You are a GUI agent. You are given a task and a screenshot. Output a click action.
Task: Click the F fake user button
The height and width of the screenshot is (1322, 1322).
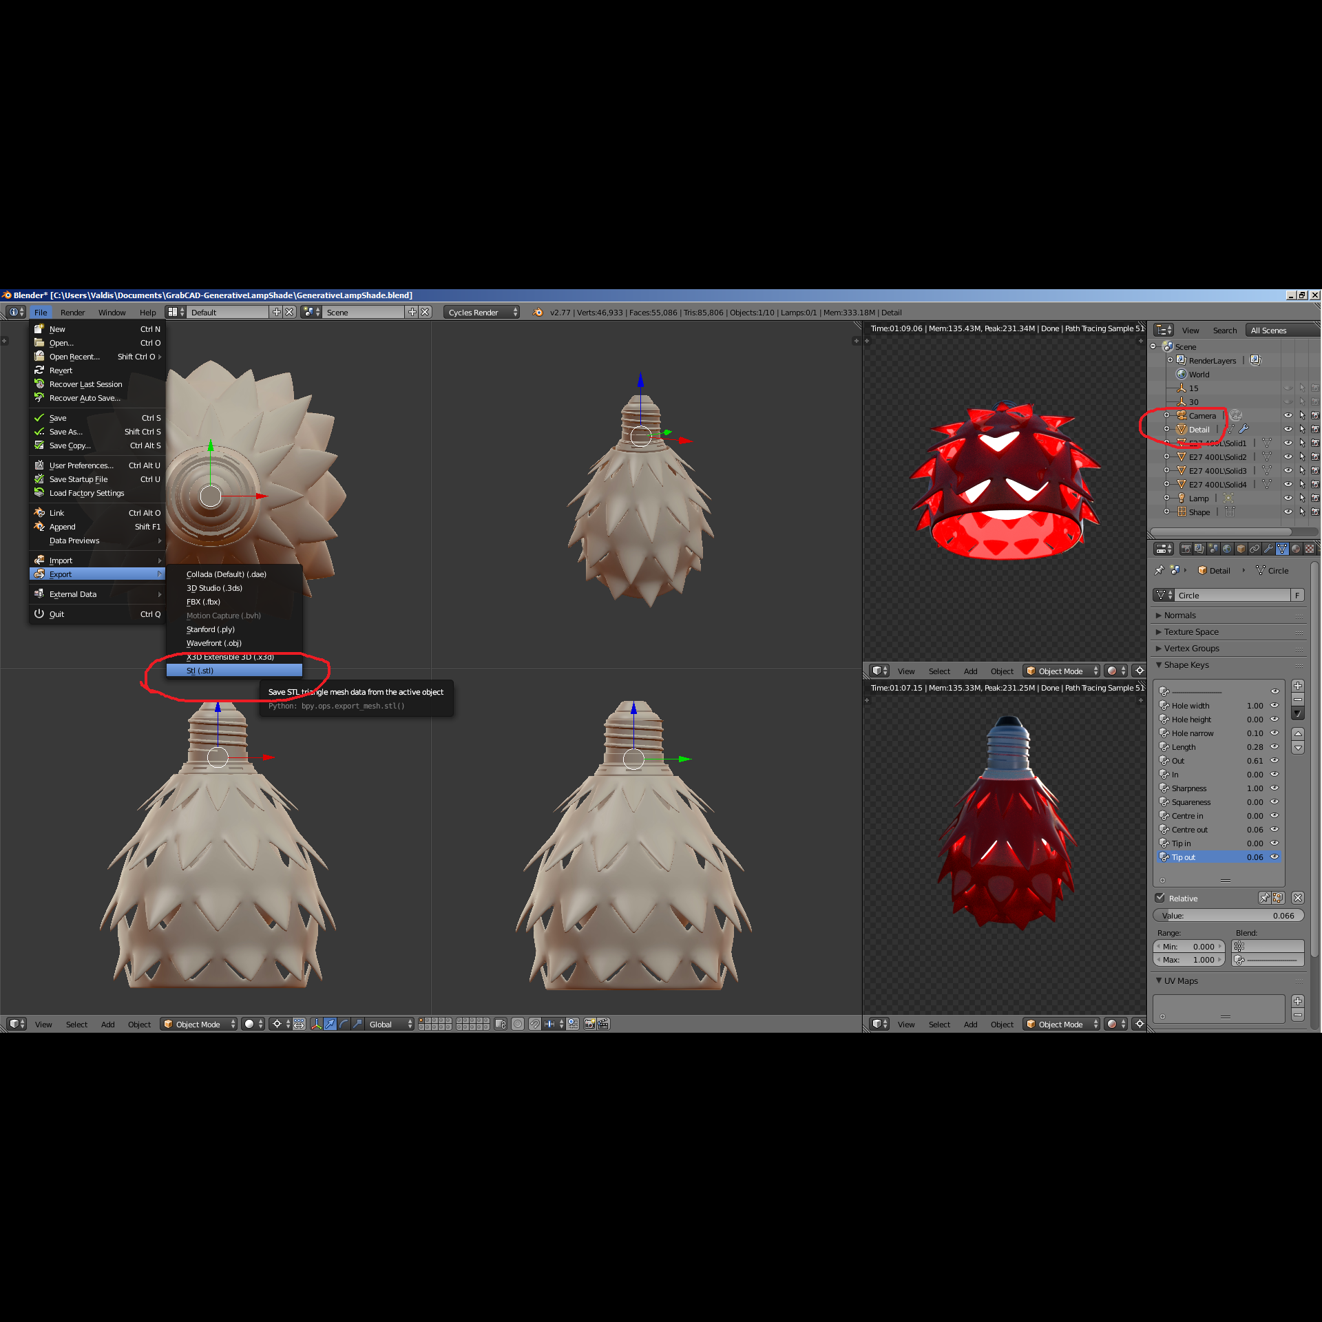coord(1297,596)
